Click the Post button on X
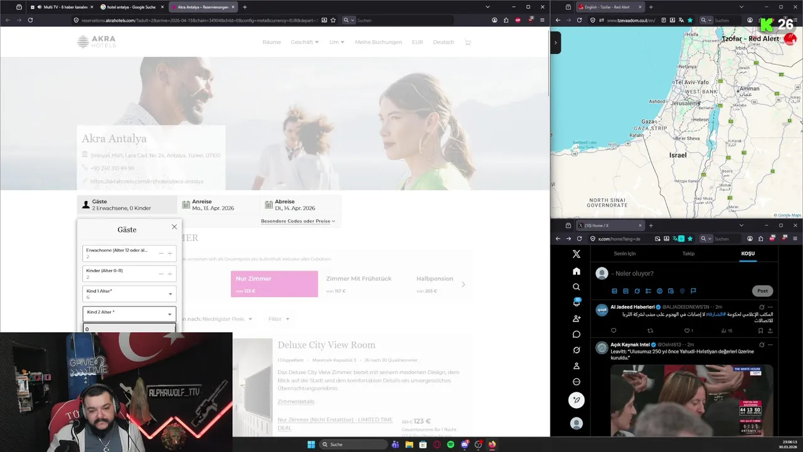Image resolution: width=803 pixels, height=452 pixels. (762, 291)
